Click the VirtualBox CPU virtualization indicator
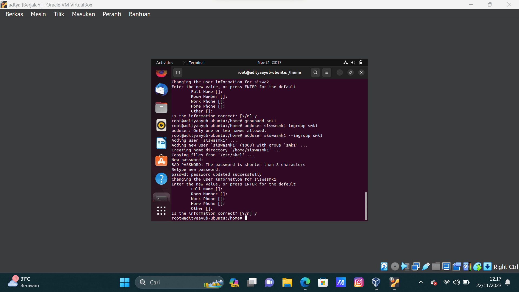The height and width of the screenshot is (292, 519). pyautogui.click(x=467, y=267)
